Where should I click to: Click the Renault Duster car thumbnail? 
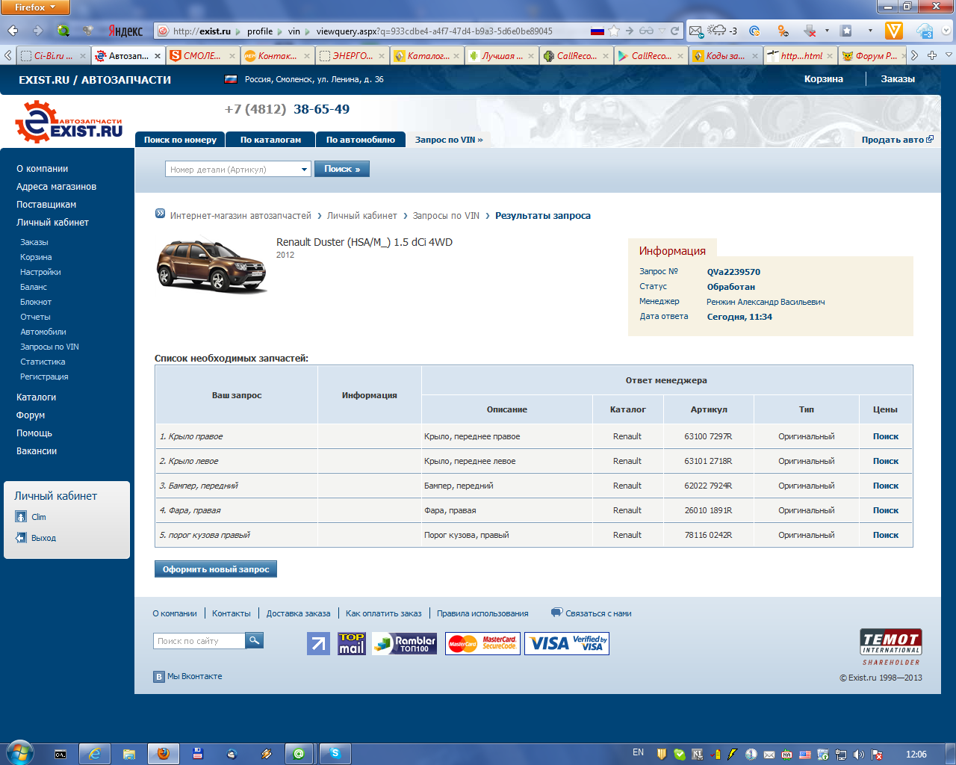click(x=211, y=265)
